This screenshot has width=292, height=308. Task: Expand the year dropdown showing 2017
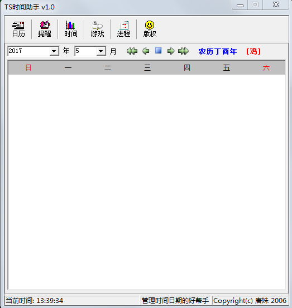54,51
